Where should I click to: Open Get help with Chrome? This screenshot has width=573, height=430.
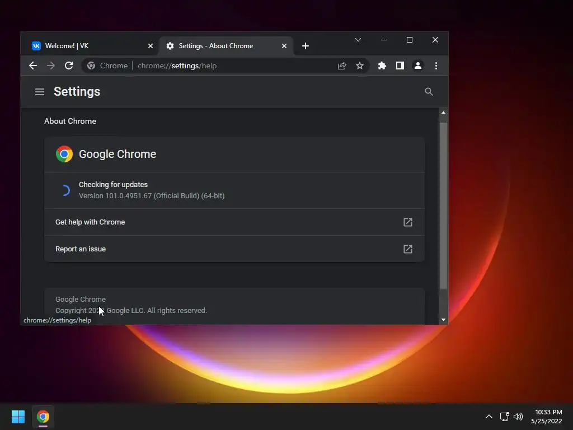pyautogui.click(x=234, y=222)
